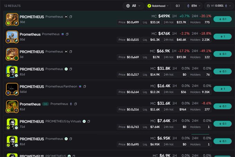This screenshot has width=235, height=157.
Task: Open X link on the 30d PROMETHEUS row
Action: tap(66, 17)
